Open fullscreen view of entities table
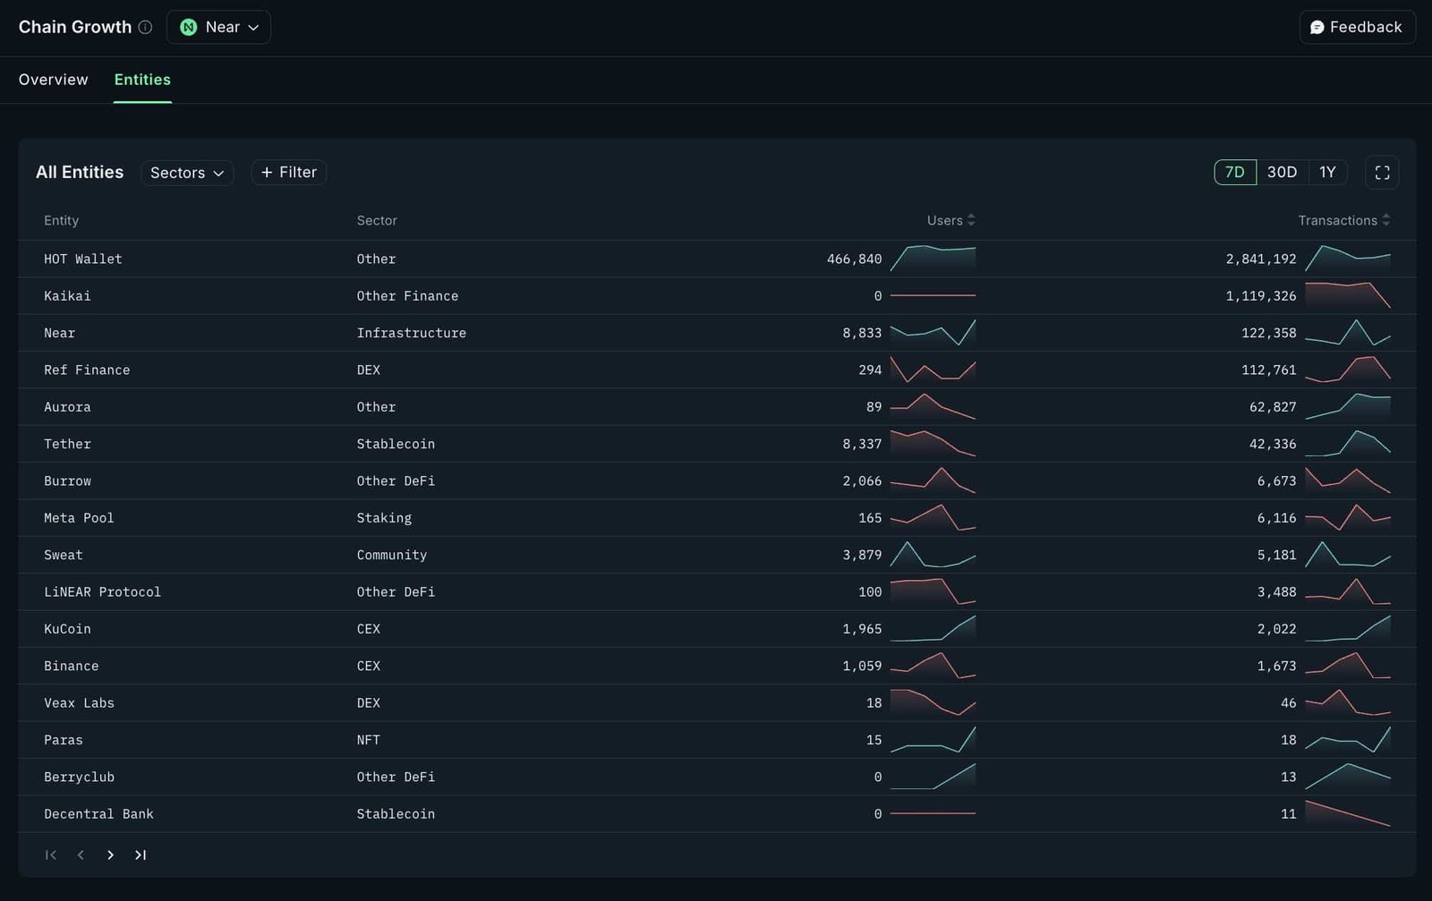 (1382, 173)
